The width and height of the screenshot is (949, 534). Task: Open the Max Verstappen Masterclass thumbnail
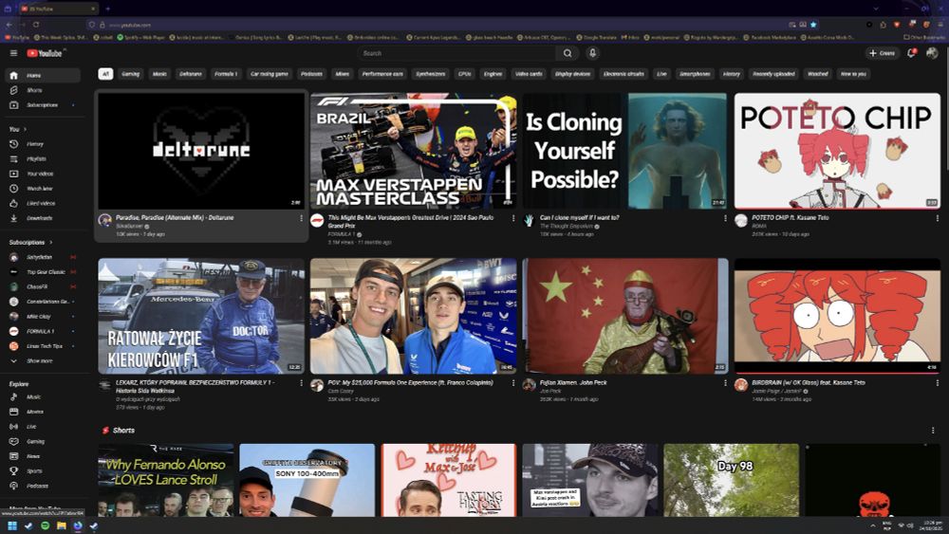(x=414, y=151)
